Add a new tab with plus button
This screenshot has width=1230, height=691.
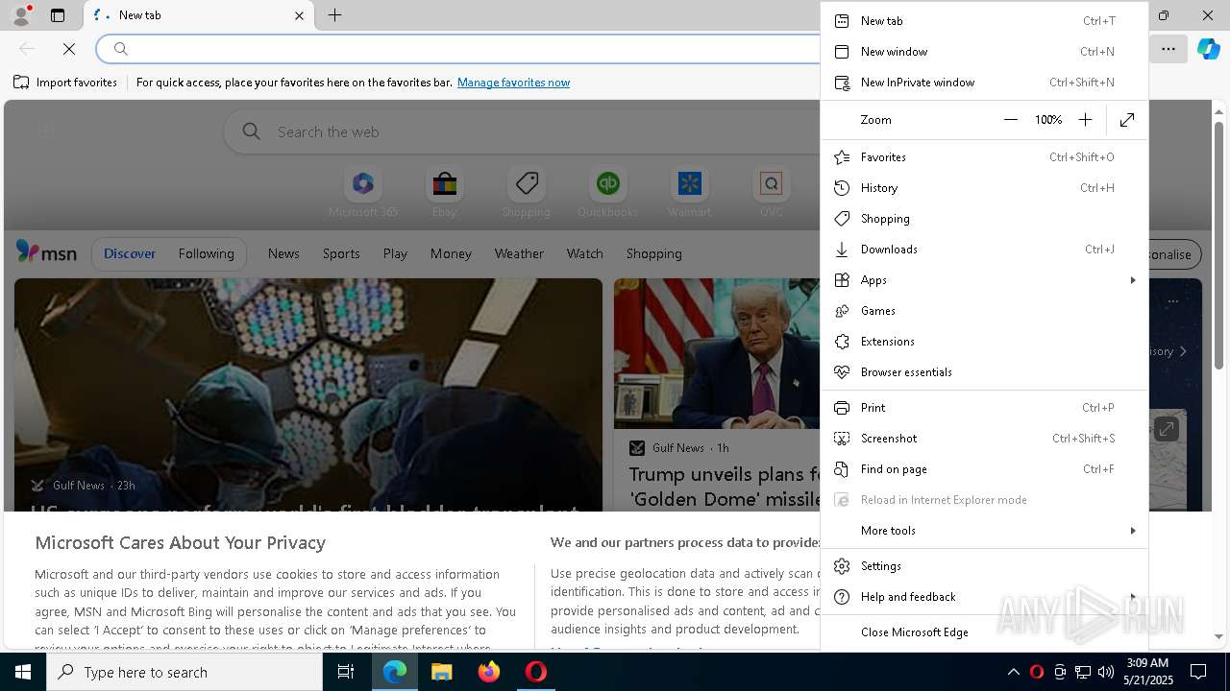334,15
